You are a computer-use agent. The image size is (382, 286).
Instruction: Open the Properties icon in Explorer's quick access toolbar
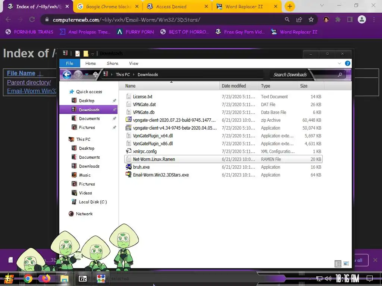(x=78, y=54)
